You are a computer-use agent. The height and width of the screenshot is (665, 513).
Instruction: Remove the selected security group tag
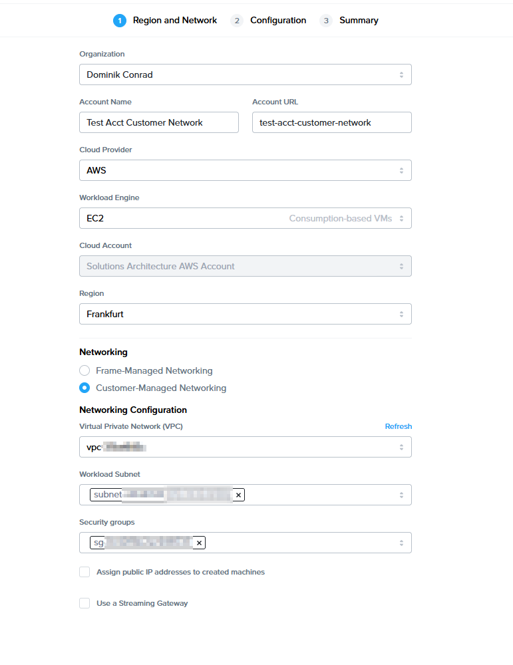[200, 543]
